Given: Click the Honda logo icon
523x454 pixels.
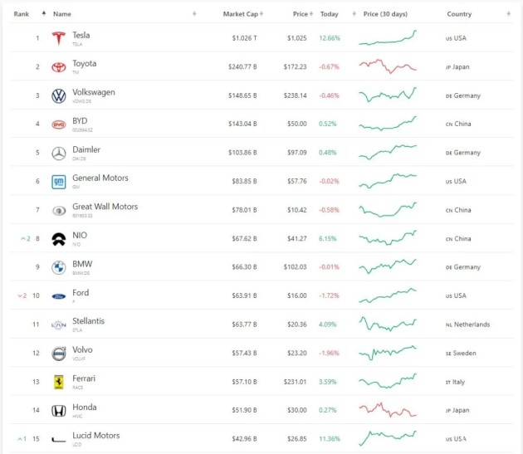Looking at the screenshot, I should tap(58, 410).
